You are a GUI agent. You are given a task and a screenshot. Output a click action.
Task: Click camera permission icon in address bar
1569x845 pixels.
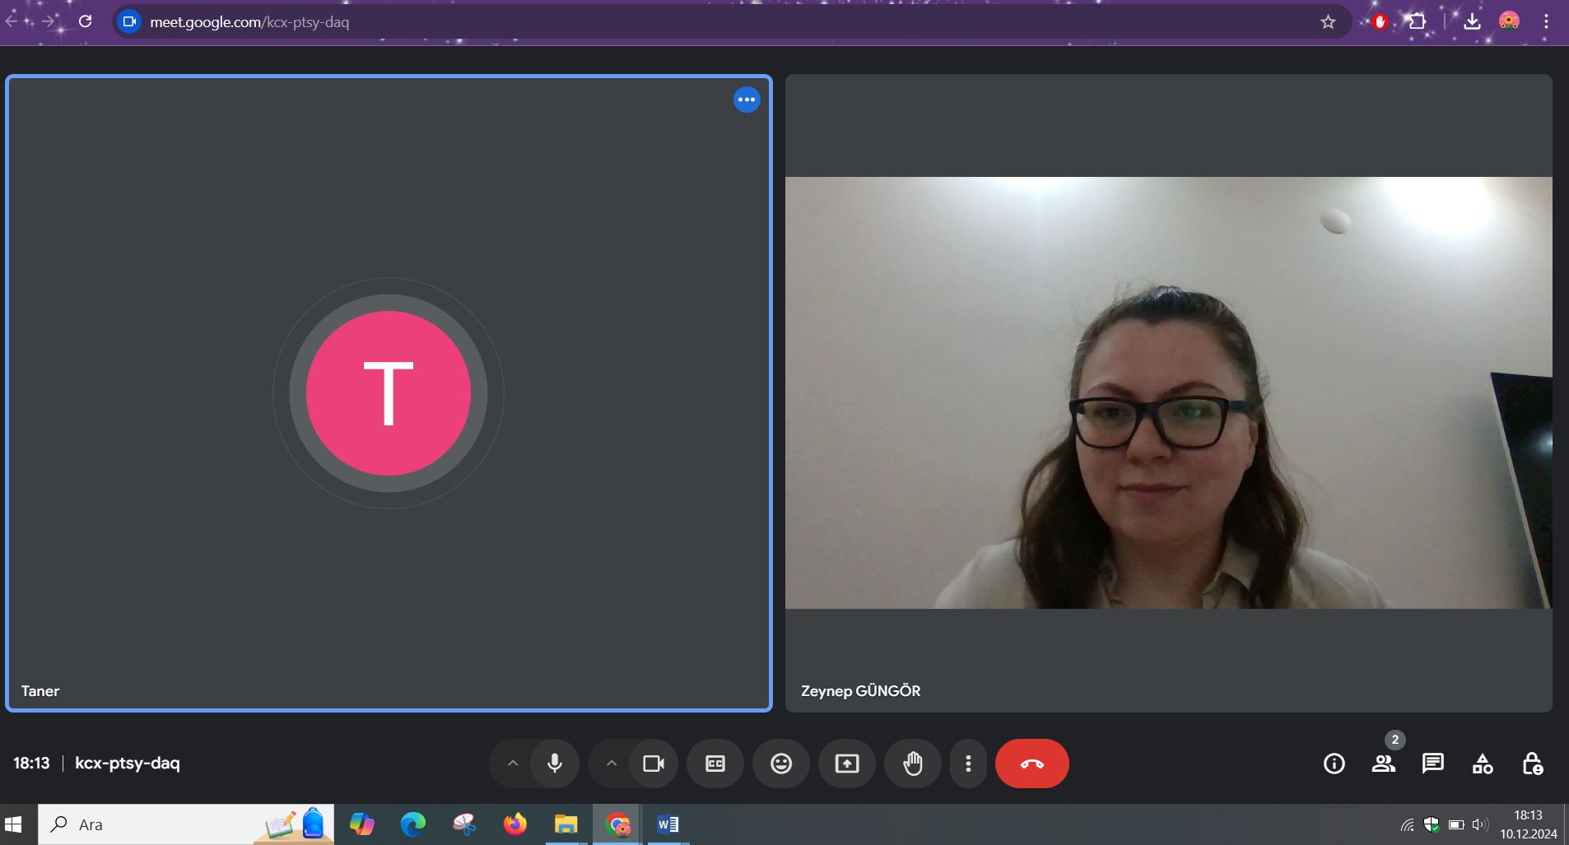(129, 22)
